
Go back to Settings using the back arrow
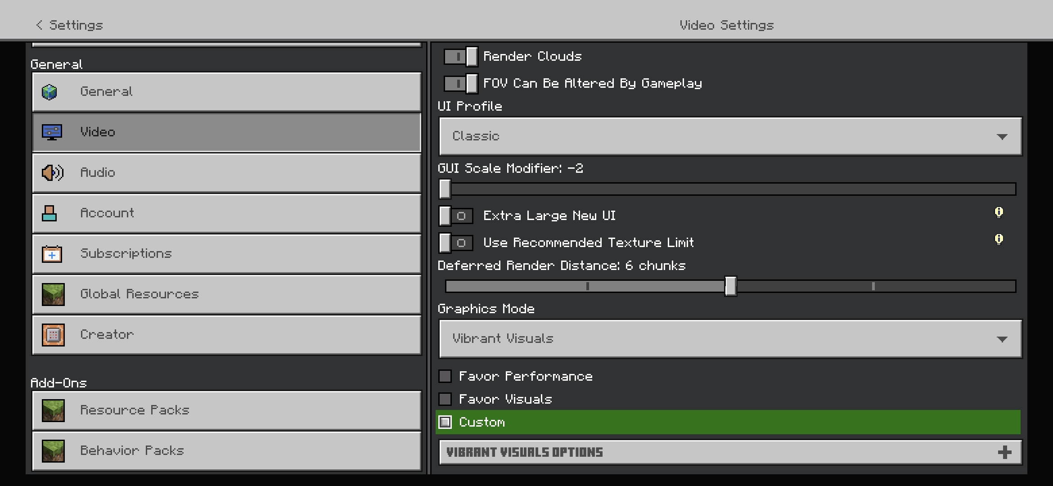(x=40, y=25)
